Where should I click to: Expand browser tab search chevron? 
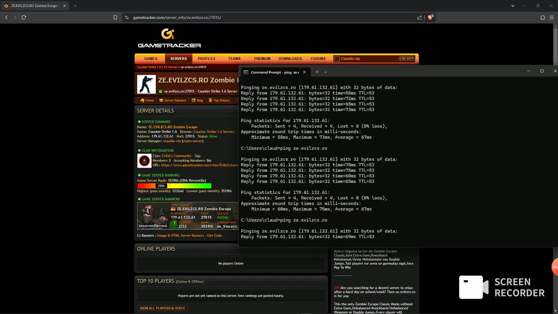click(x=513, y=6)
